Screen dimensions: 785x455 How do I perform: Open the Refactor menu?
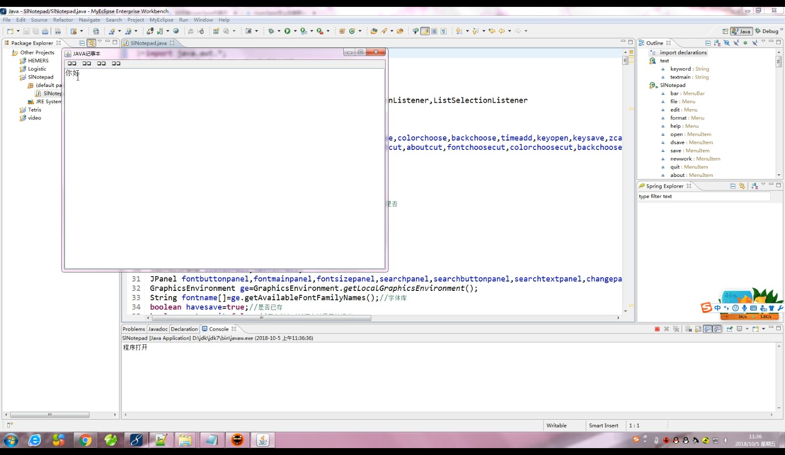(x=63, y=20)
